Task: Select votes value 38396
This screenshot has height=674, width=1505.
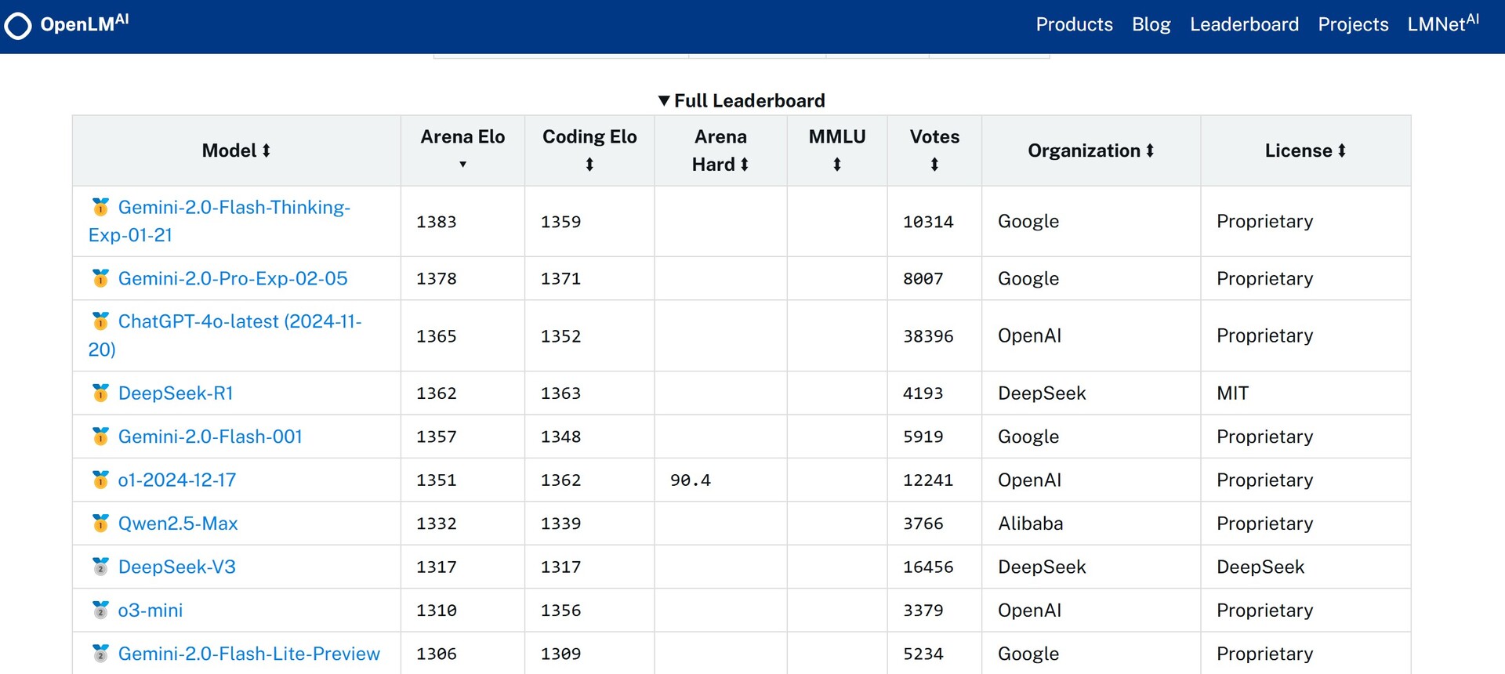Action: tap(928, 336)
